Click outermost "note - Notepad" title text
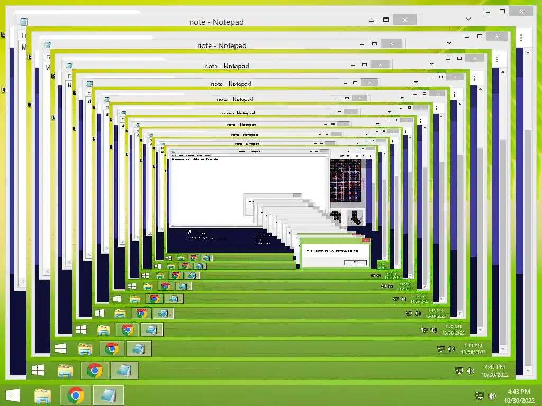Viewport: 542px width, 406px height. pyautogui.click(x=216, y=22)
